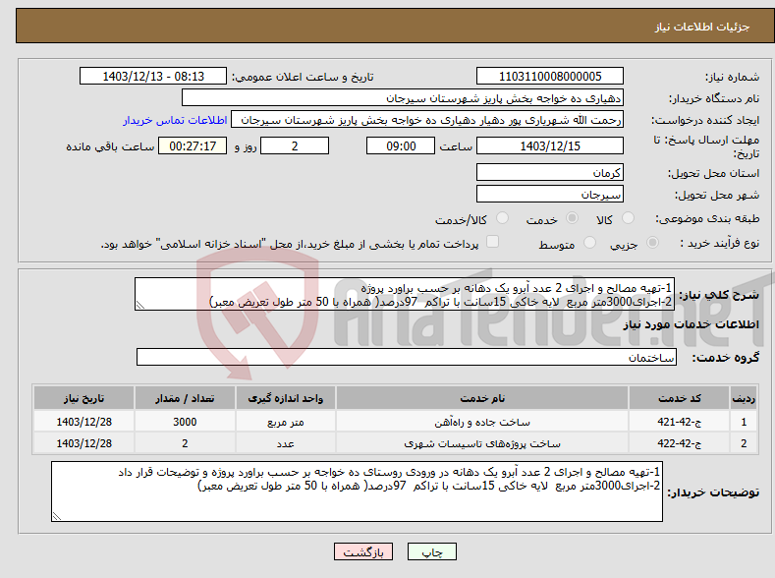Click the deadline date field 1403/12/15
This screenshot has width=775, height=578.
tap(550, 145)
